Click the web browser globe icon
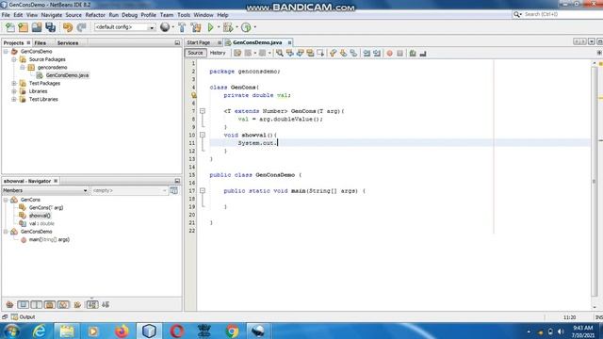The height and width of the screenshot is (339, 603). [165, 27]
